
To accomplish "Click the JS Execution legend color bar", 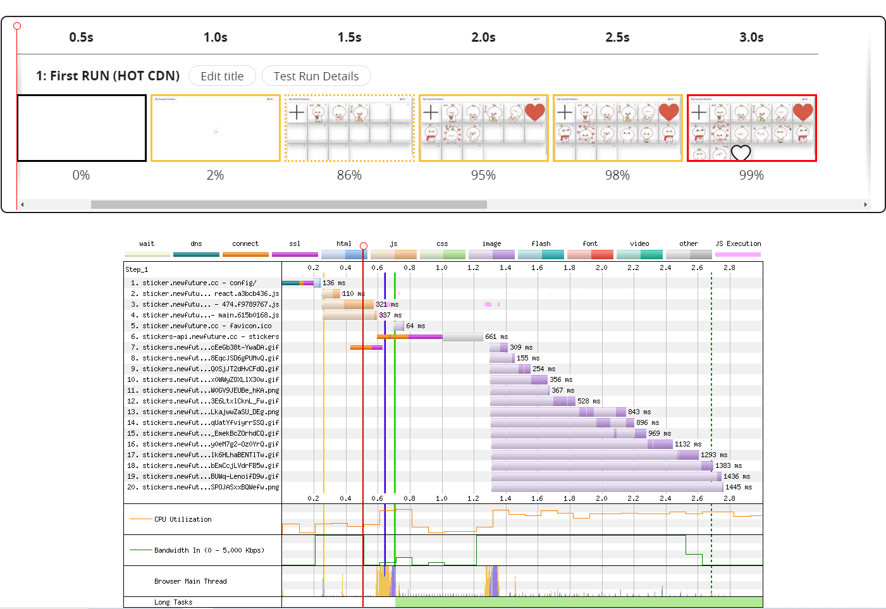I will click(738, 254).
